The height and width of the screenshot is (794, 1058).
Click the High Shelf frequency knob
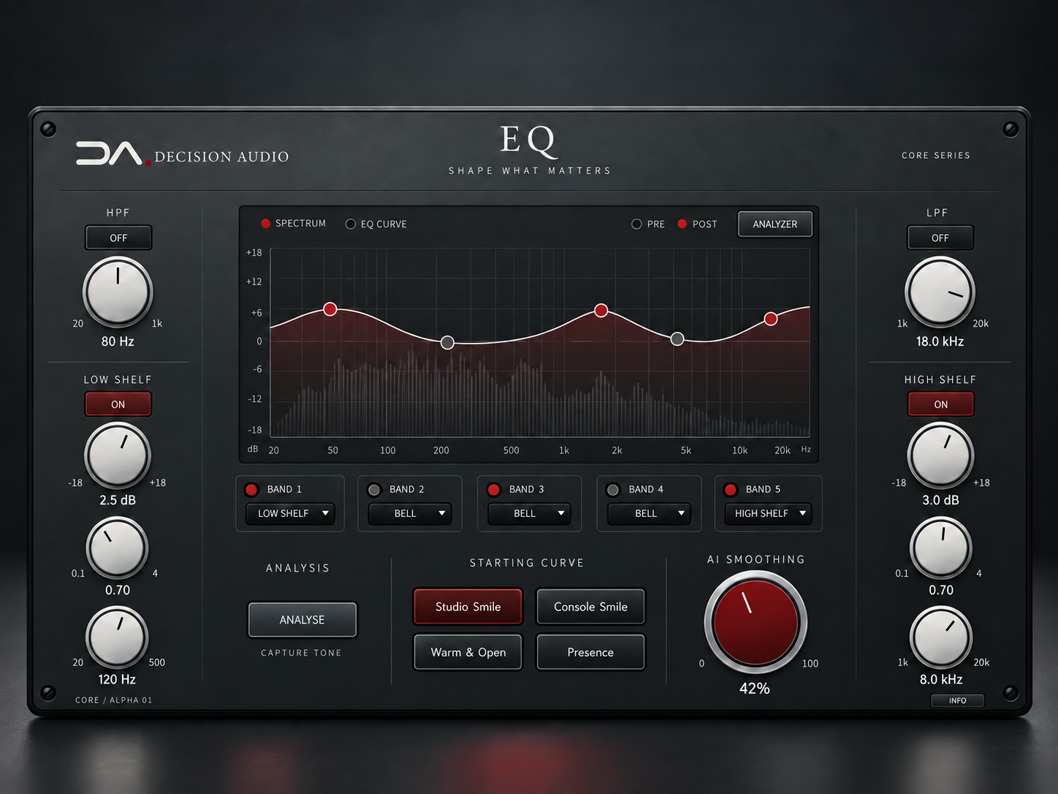[x=941, y=637]
